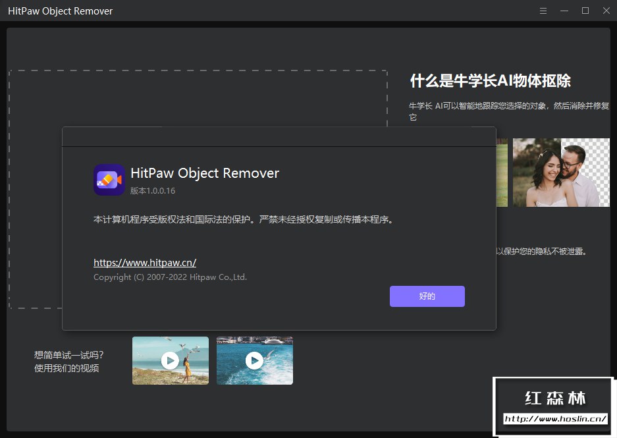This screenshot has height=438, width=617.
Task: Click the HitPaw Object Remover app logo
Action: 109,180
